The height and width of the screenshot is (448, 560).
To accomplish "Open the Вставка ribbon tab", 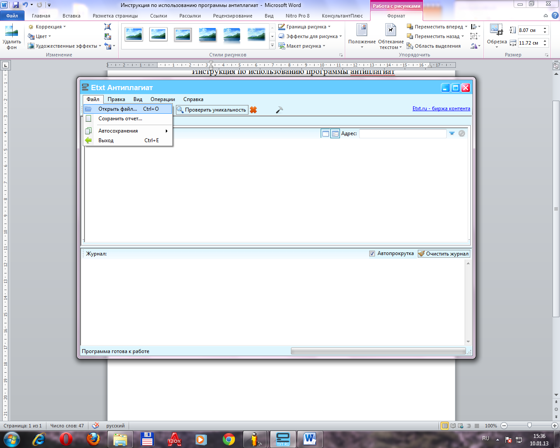I will coord(71,16).
